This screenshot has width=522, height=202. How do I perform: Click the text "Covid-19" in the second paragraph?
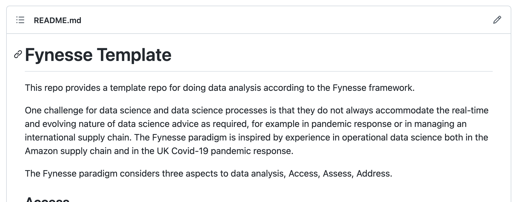point(190,151)
